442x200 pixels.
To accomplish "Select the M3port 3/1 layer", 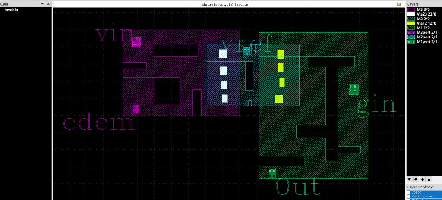I will coord(426,33).
